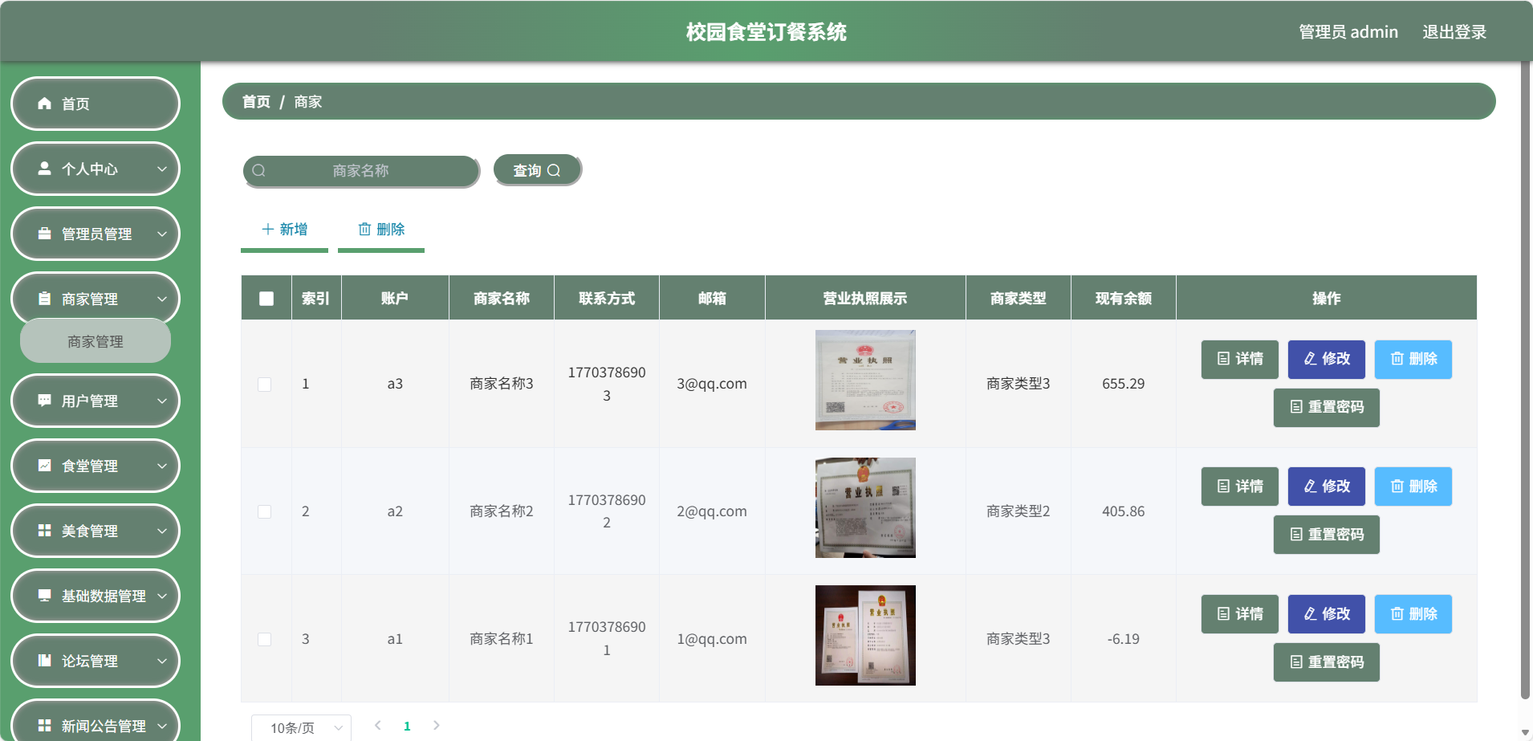The width and height of the screenshot is (1533, 741).
Task: Click 修改 for 商家名称1
Action: [x=1327, y=614]
